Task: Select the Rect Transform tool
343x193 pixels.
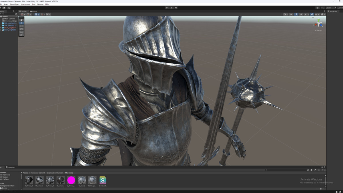Action: coord(21,32)
